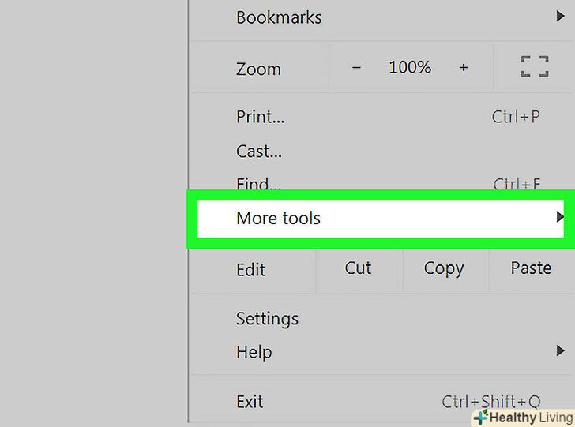
Task: Click the zoom in plus button
Action: click(464, 68)
